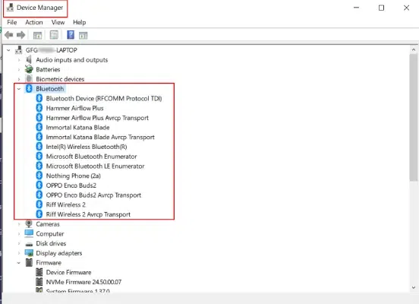Select the Device Firmware label

click(68, 272)
